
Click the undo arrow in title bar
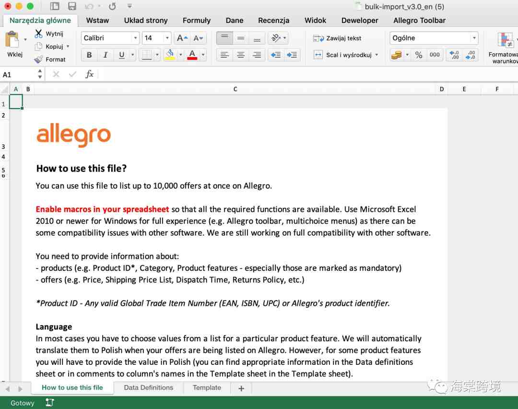tap(89, 6)
